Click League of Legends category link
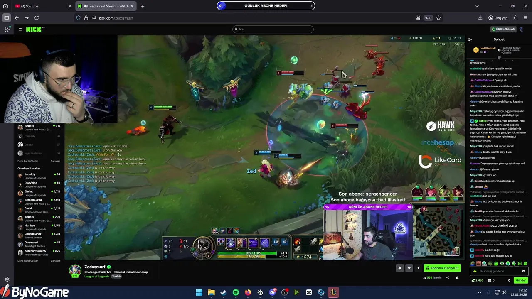The image size is (532, 299). pyautogui.click(x=97, y=277)
